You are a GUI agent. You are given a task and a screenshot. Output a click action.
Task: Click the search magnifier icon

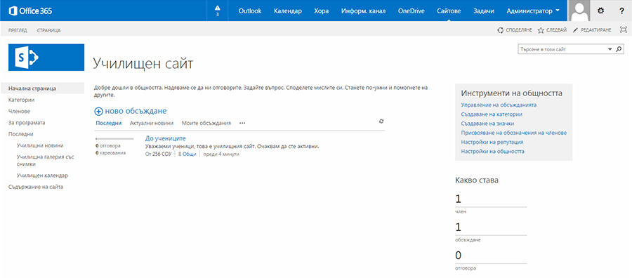tap(619, 49)
